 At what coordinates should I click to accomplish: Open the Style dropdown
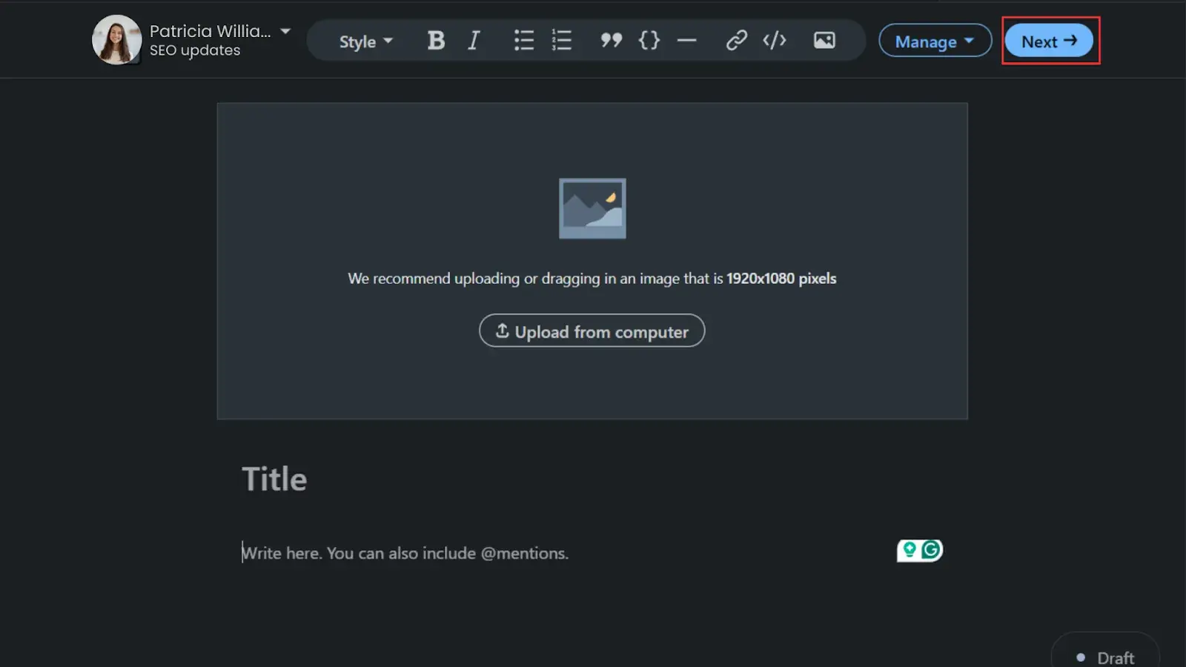pyautogui.click(x=364, y=42)
